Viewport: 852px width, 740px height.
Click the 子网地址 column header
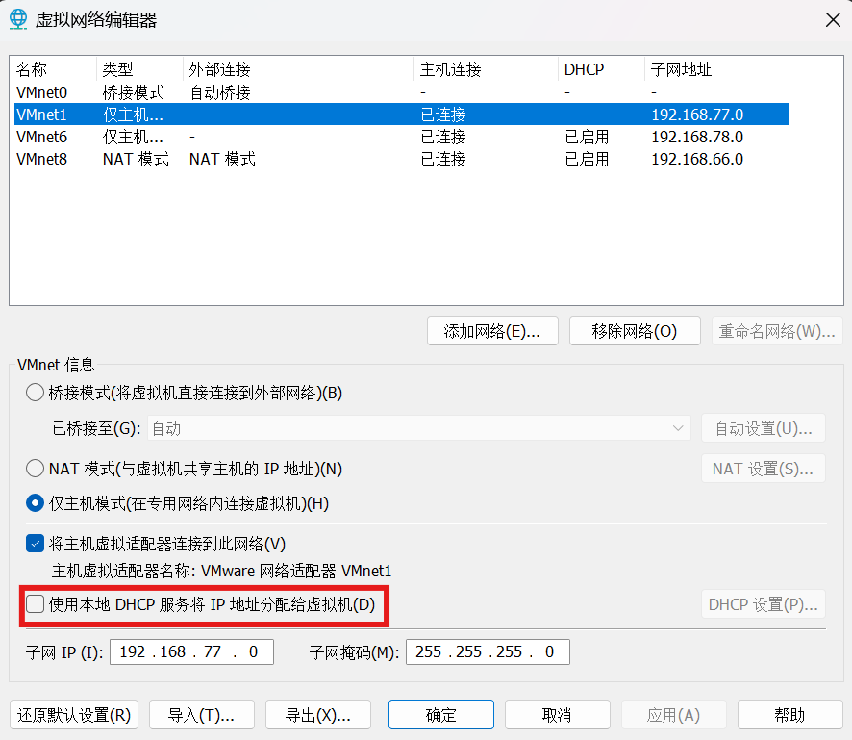tap(716, 69)
